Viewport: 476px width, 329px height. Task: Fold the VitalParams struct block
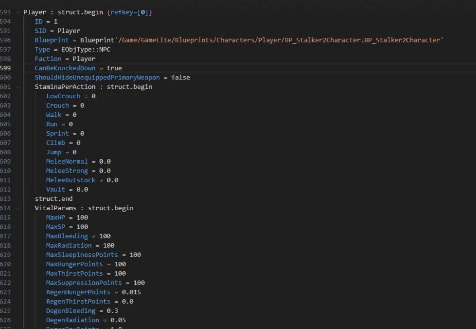18,208
